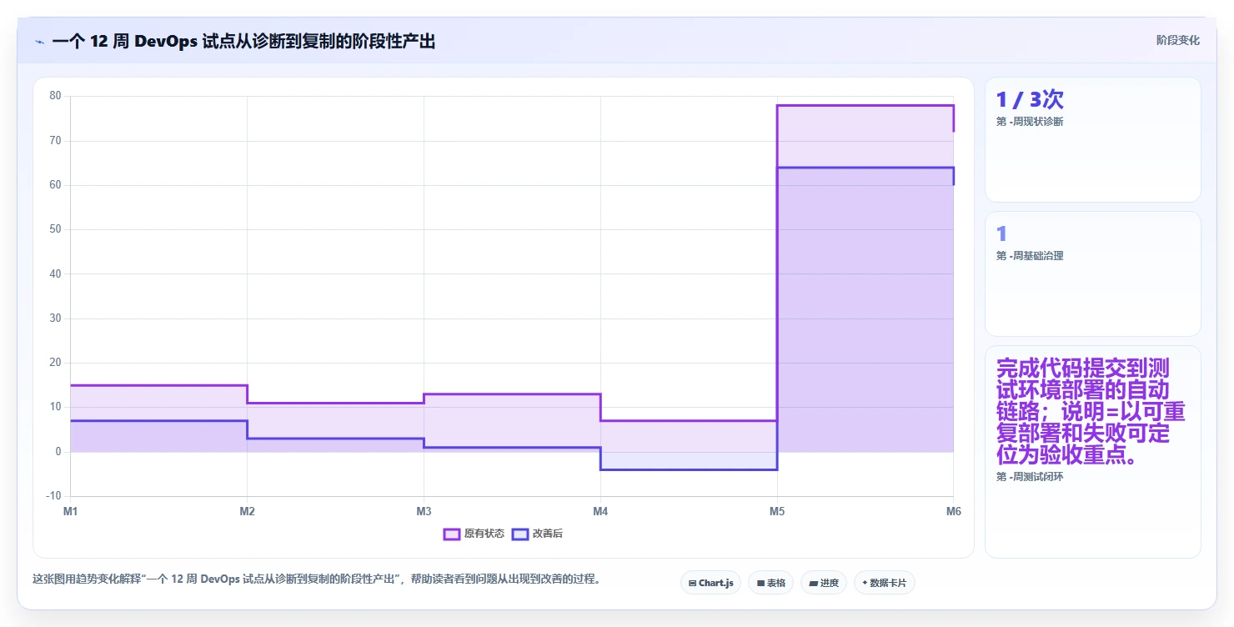Click the M1 axis label
The height and width of the screenshot is (627, 1234).
[70, 511]
